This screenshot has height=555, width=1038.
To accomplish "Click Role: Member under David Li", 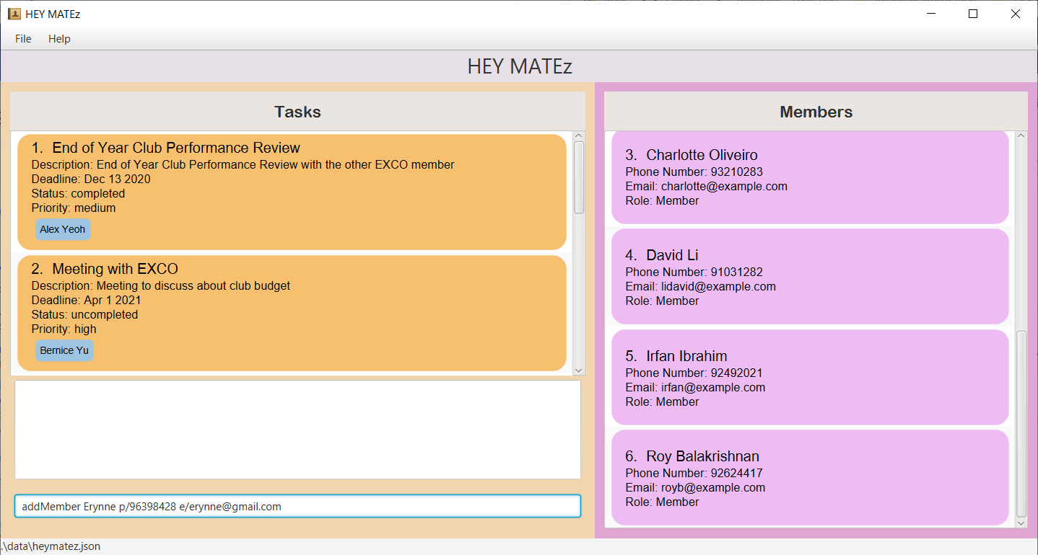I will [662, 301].
